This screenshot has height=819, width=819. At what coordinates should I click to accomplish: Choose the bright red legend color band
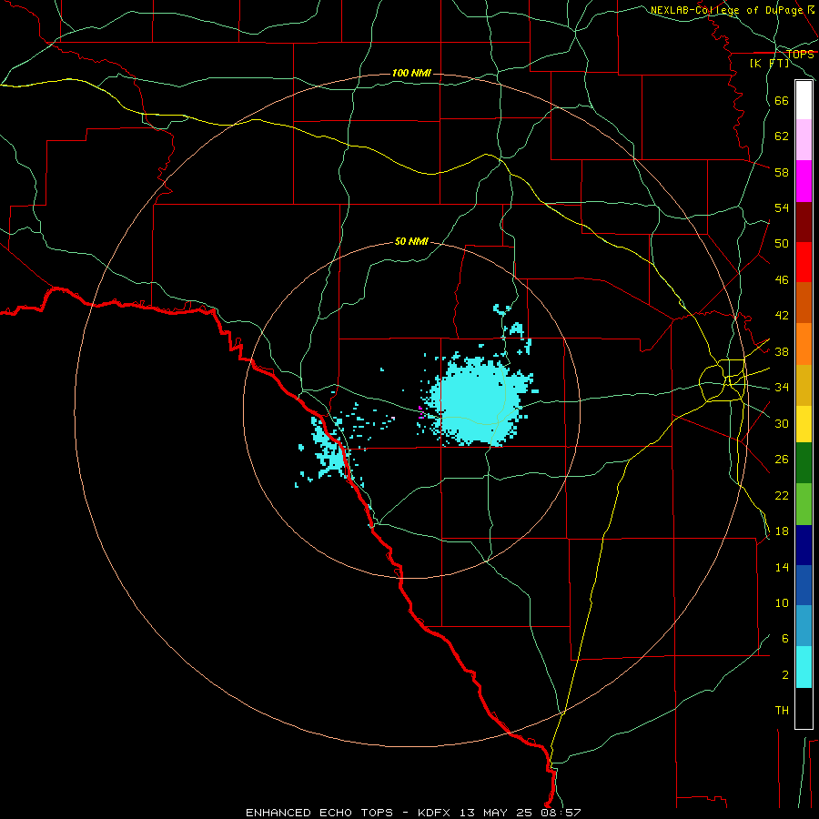804,262
